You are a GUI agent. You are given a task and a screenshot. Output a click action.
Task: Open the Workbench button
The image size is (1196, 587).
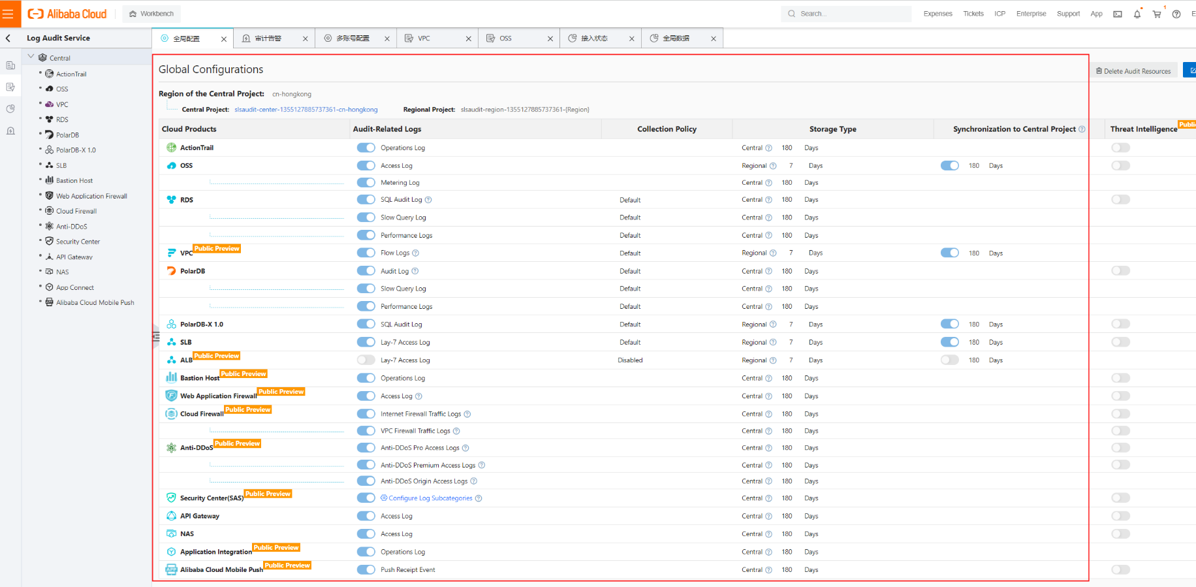point(151,14)
